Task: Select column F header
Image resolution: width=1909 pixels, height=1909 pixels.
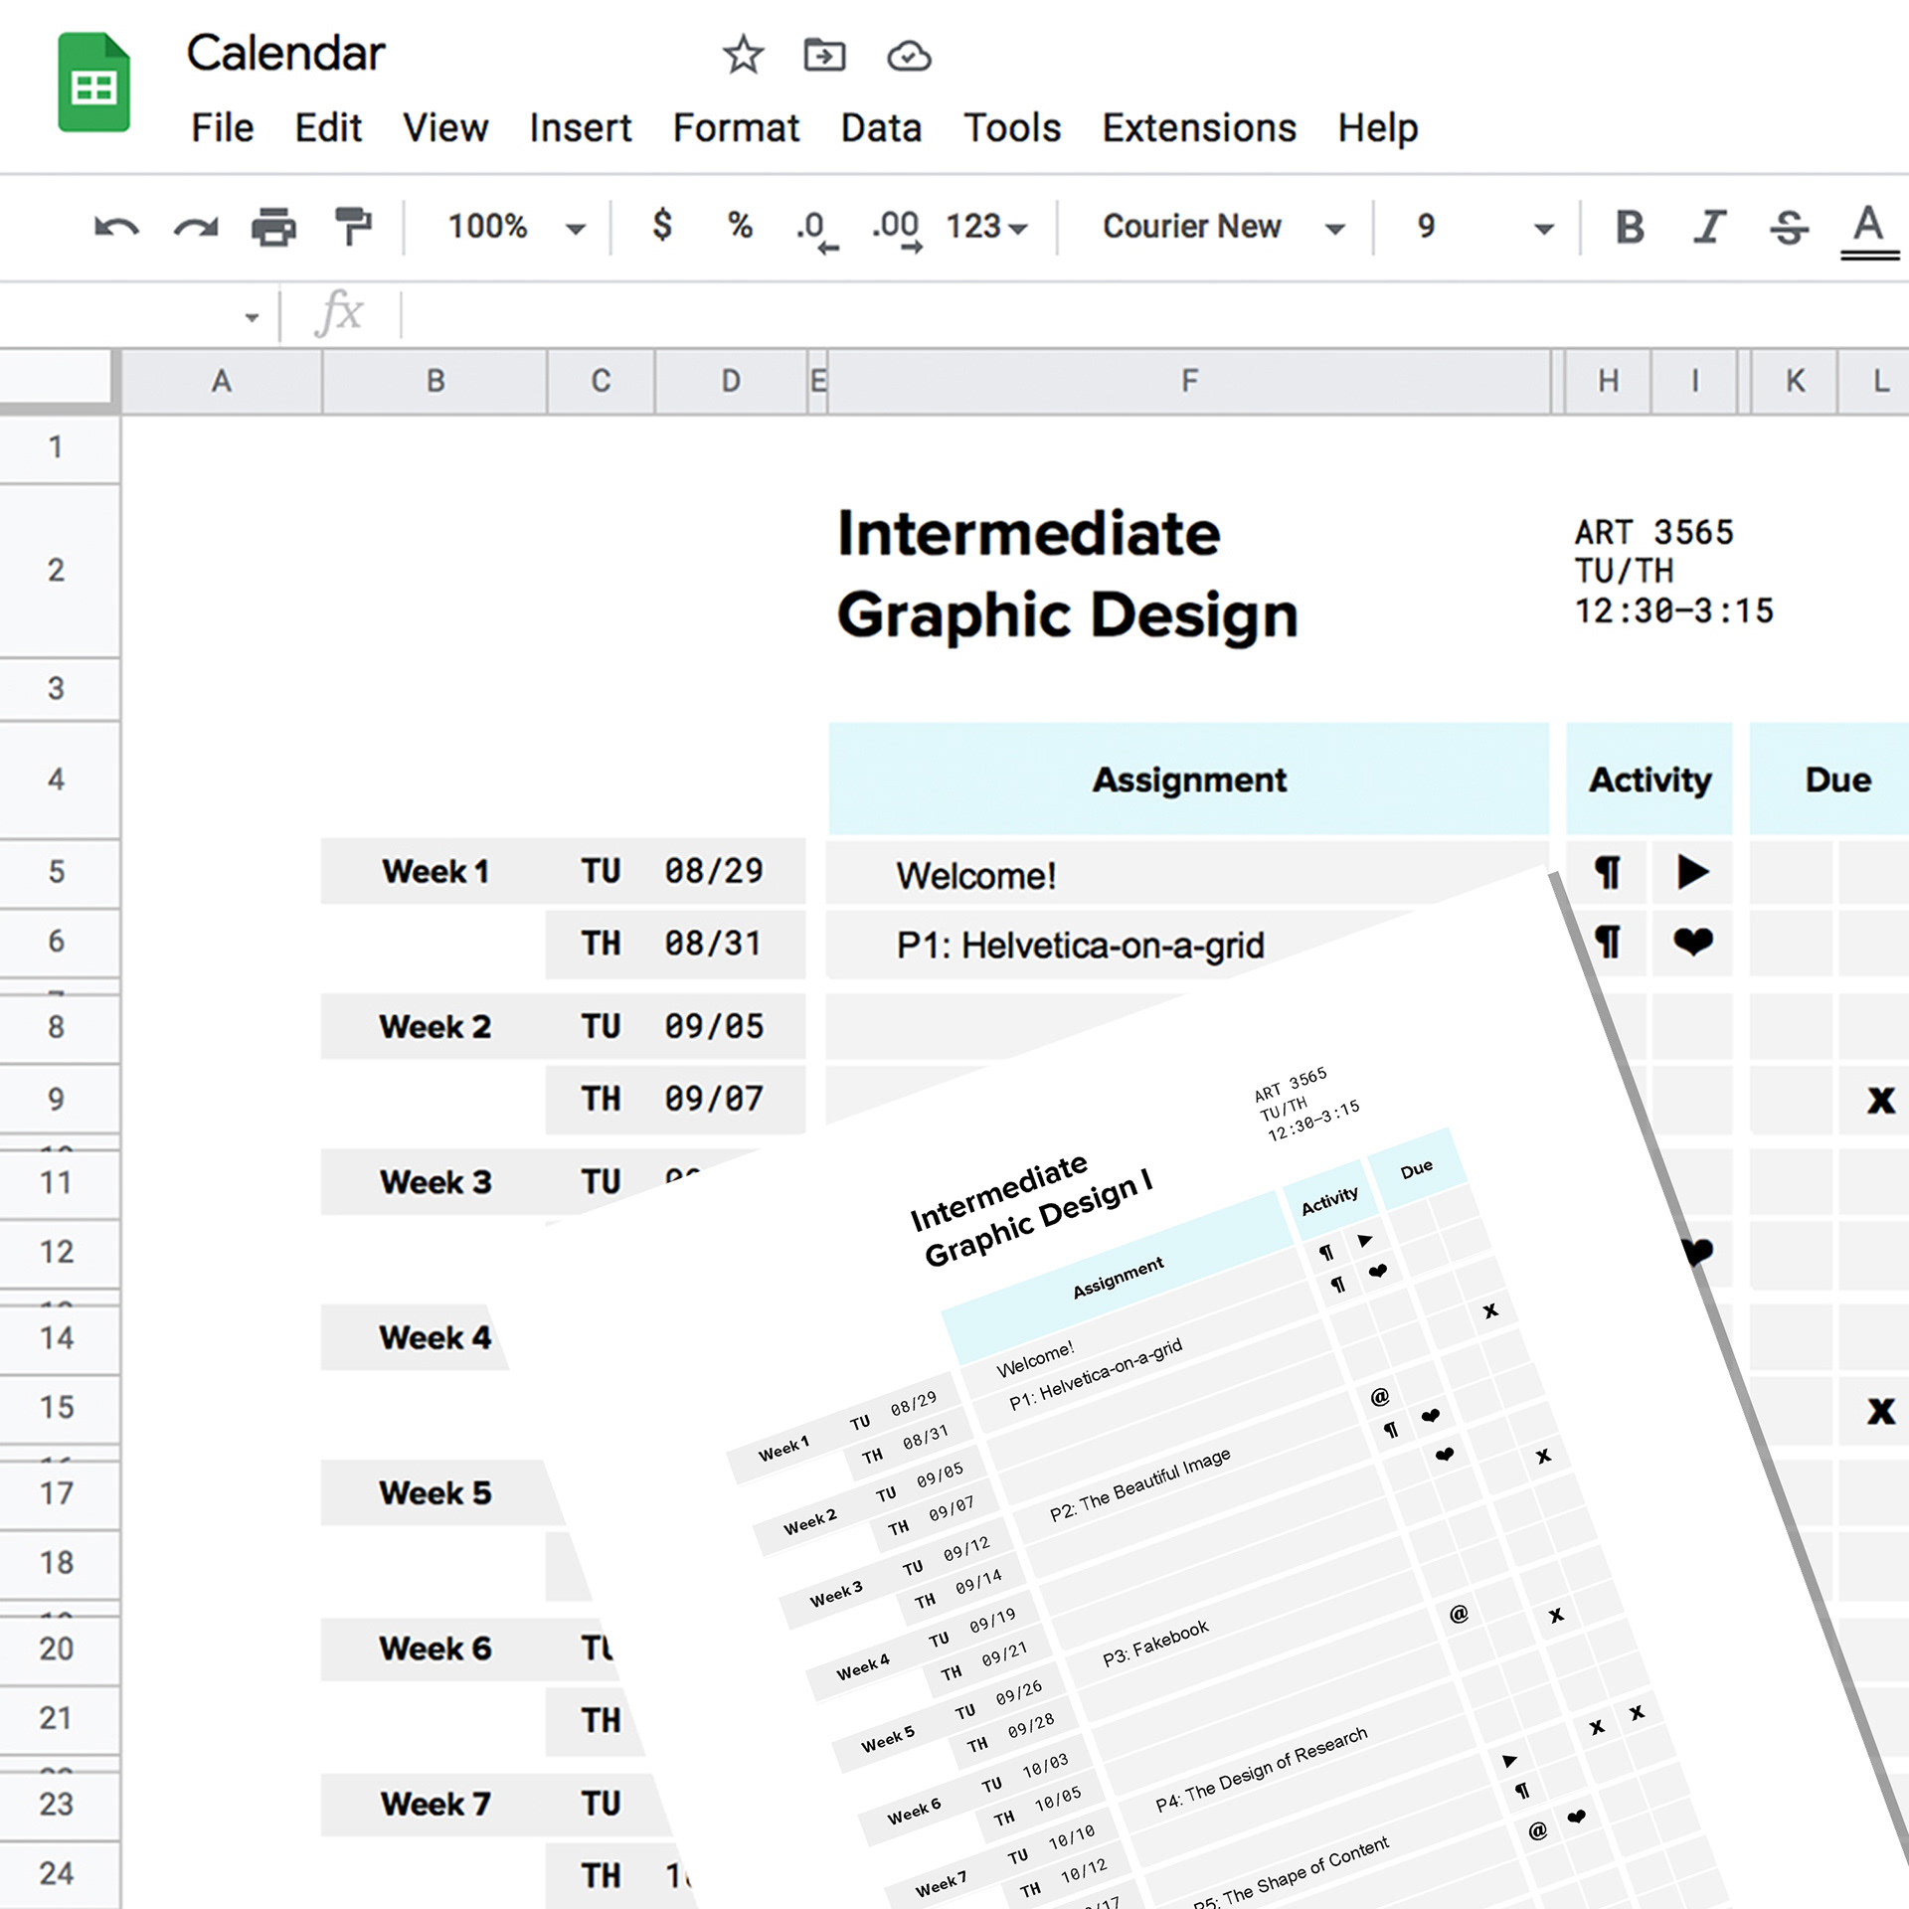Action: [x=1189, y=381]
